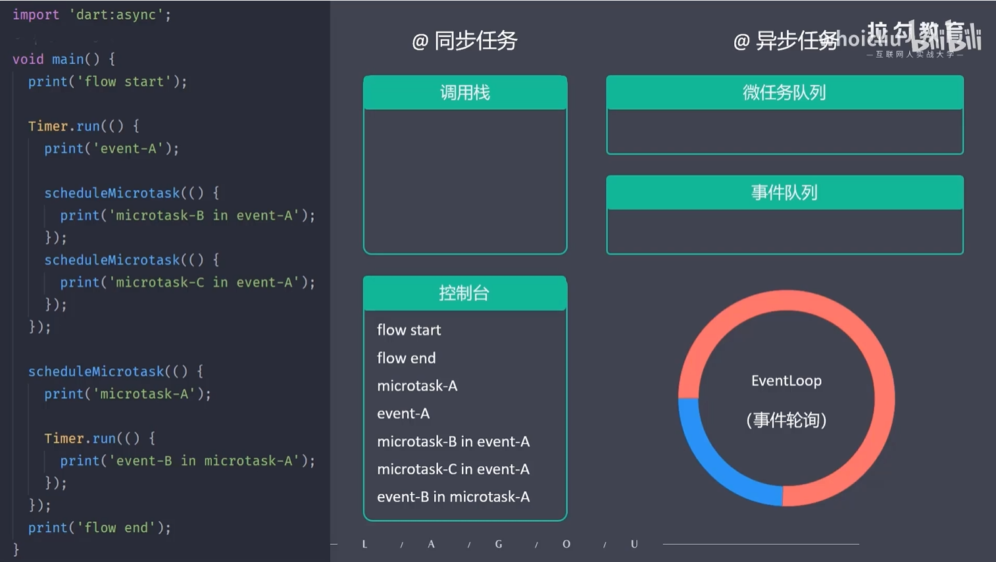
Task: Select console line 'event-B in microtask-A'
Action: (x=453, y=497)
